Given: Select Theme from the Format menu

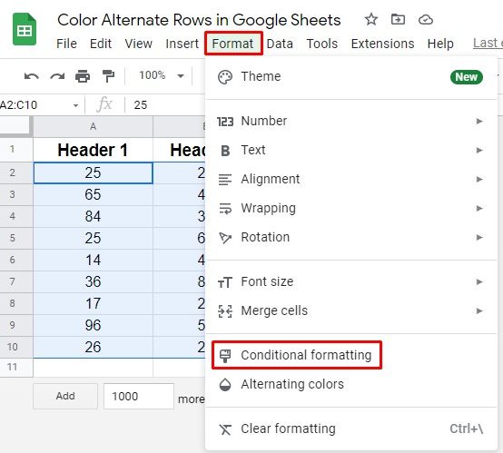Looking at the screenshot, I should pos(351,77).
